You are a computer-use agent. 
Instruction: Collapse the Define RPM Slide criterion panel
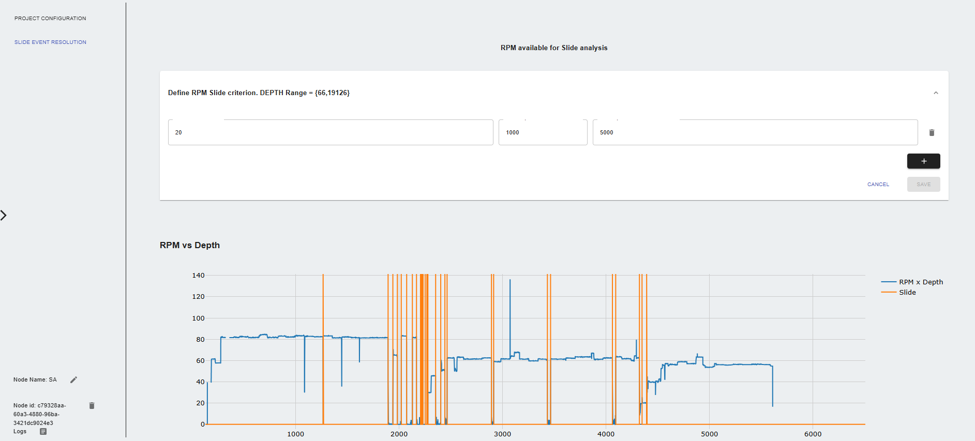[x=936, y=93]
